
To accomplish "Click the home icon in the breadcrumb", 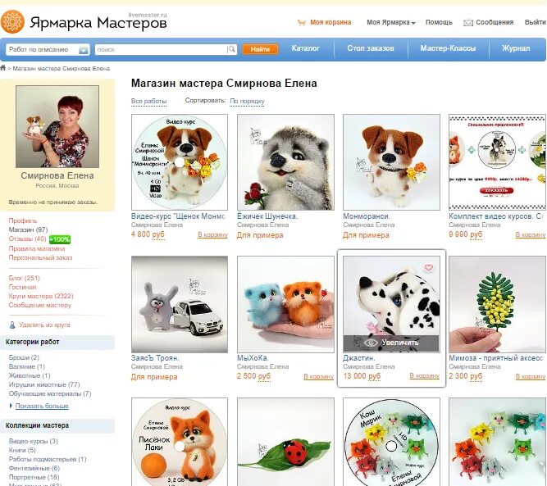I will (x=3, y=68).
